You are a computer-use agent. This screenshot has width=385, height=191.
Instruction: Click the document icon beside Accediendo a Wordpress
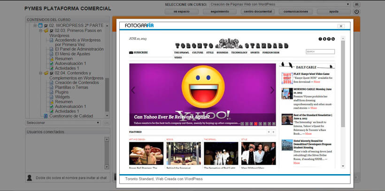[51, 40]
